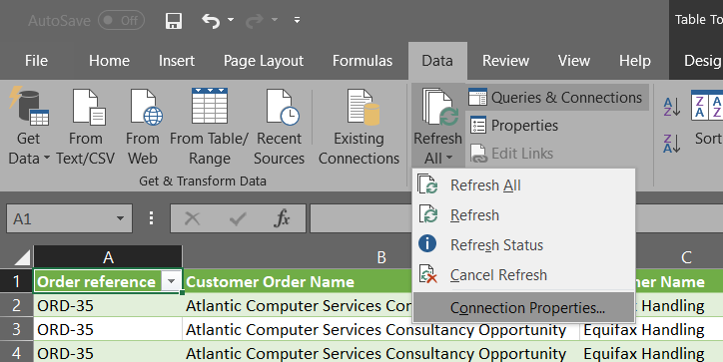Choose Refresh All from the menu
The image size is (723, 362).
click(x=524, y=185)
